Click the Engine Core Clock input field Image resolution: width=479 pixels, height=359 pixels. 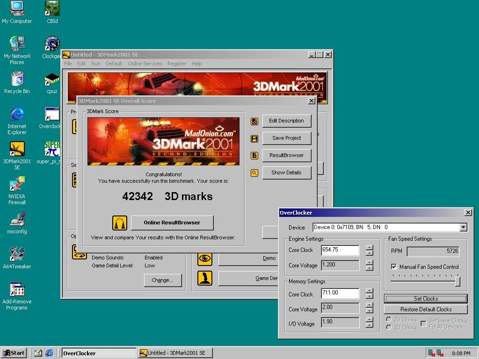tap(340, 250)
